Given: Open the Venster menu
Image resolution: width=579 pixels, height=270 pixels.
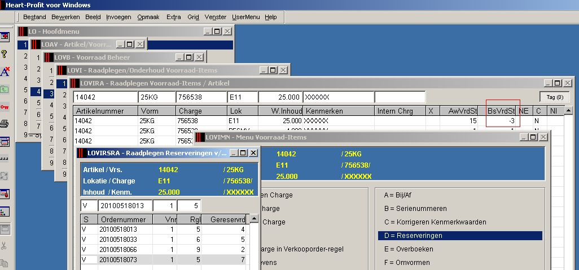Looking at the screenshot, I should click(x=215, y=17).
